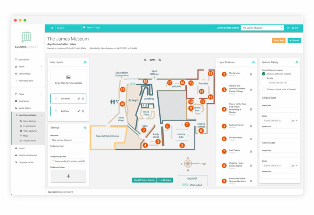Select Show as normal point of interest

264,89
